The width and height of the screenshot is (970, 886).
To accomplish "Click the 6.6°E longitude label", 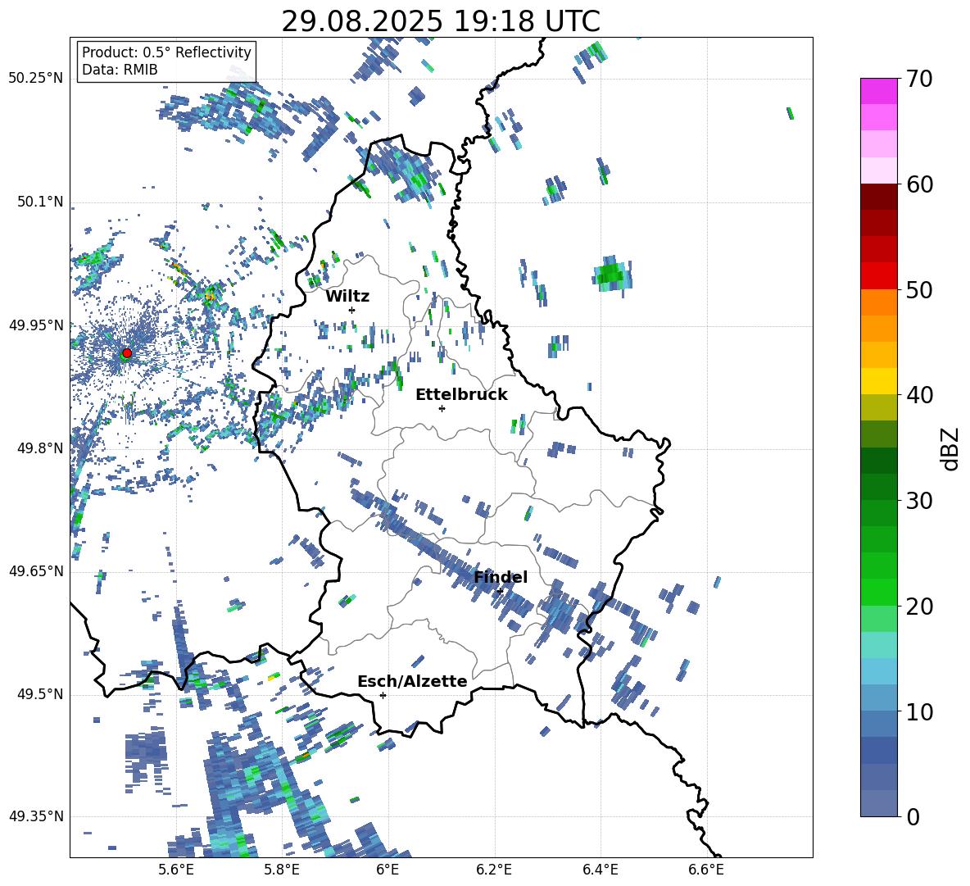I will point(706,870).
